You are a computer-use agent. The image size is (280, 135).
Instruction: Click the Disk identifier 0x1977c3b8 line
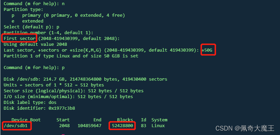39,108
